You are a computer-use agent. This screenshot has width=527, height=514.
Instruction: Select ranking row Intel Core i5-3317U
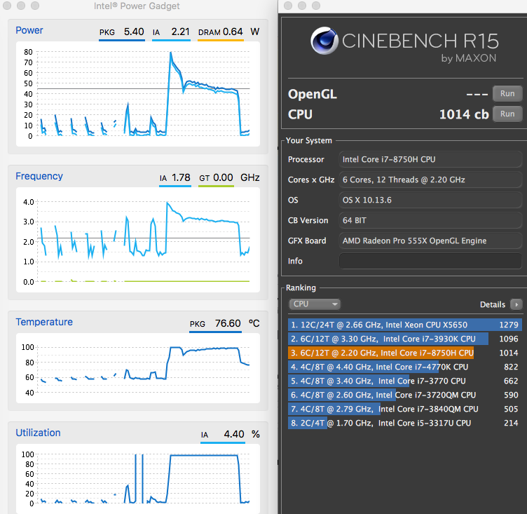coord(404,423)
